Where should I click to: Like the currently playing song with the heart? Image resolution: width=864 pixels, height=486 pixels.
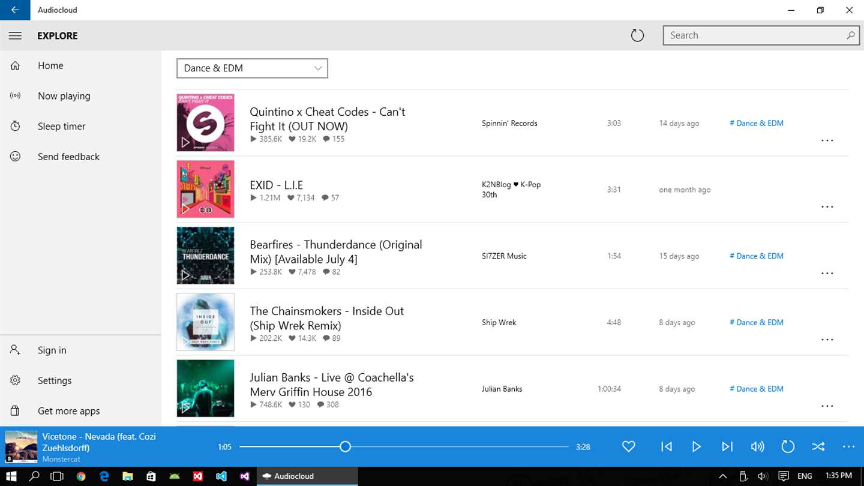click(x=628, y=446)
